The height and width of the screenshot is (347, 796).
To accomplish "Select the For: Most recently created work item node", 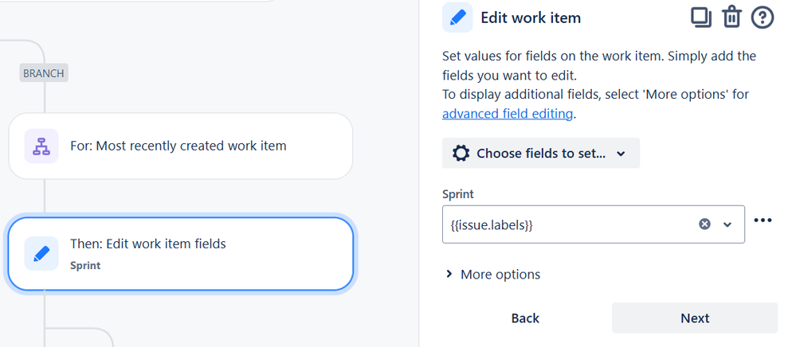I will coord(180,146).
